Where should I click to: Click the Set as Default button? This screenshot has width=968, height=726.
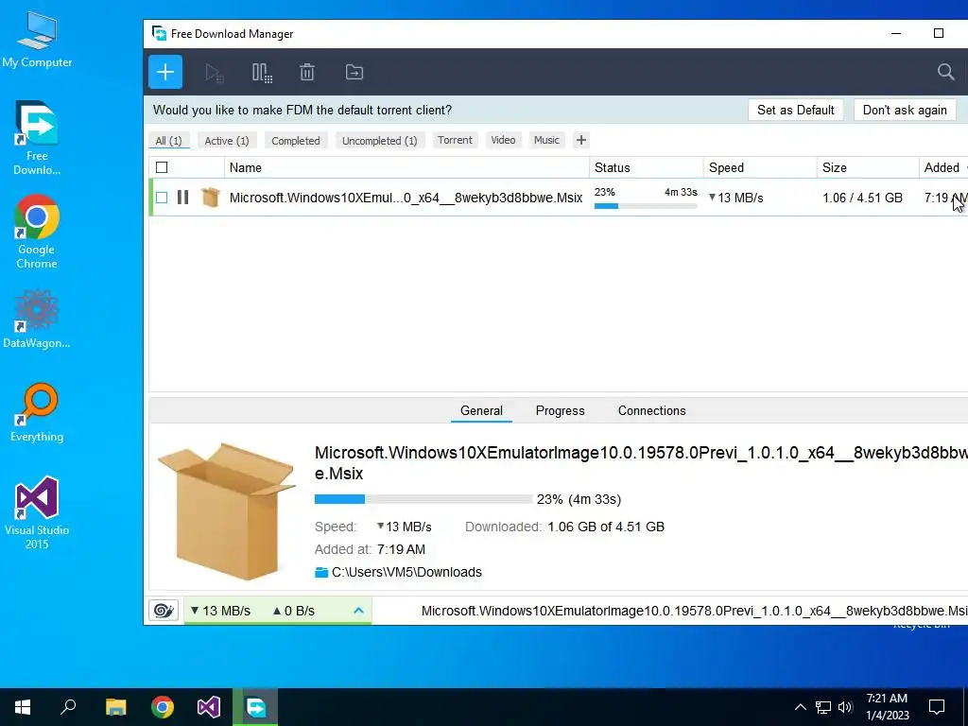[x=795, y=110]
